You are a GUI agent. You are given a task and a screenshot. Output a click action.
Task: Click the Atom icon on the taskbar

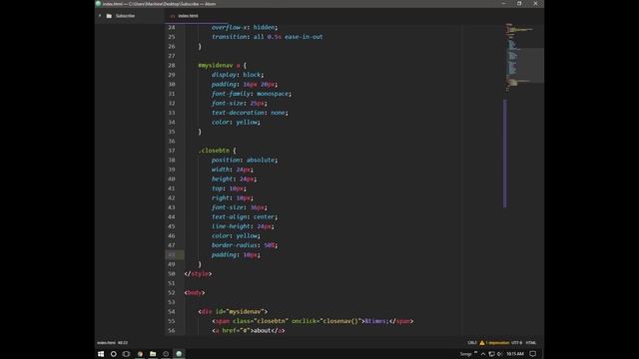click(179, 354)
